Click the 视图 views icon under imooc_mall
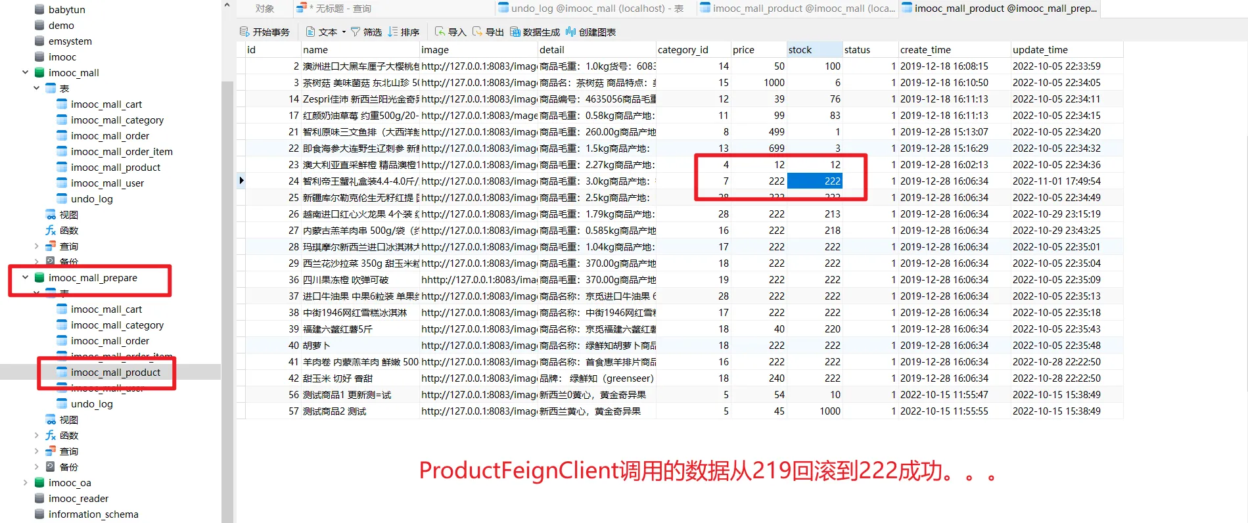 pyautogui.click(x=51, y=214)
